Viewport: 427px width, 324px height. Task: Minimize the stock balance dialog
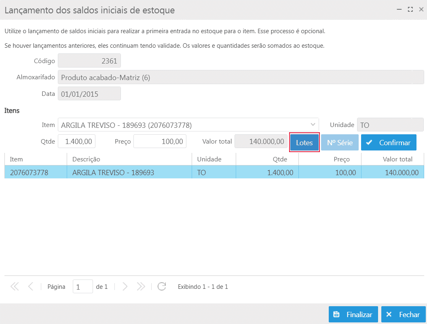click(x=399, y=10)
